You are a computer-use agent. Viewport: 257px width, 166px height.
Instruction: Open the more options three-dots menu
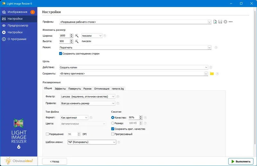tap(231, 22)
